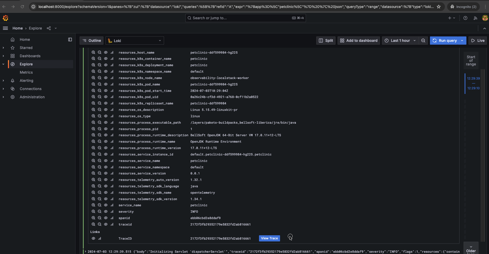Click the Grafana logo icon

coord(5,18)
